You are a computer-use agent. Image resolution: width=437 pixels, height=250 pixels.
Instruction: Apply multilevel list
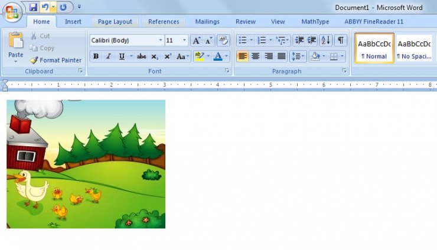pos(283,40)
